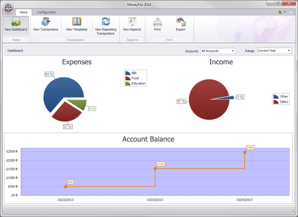
Task: Click the £1000 € axis label
Action: coord(12,178)
